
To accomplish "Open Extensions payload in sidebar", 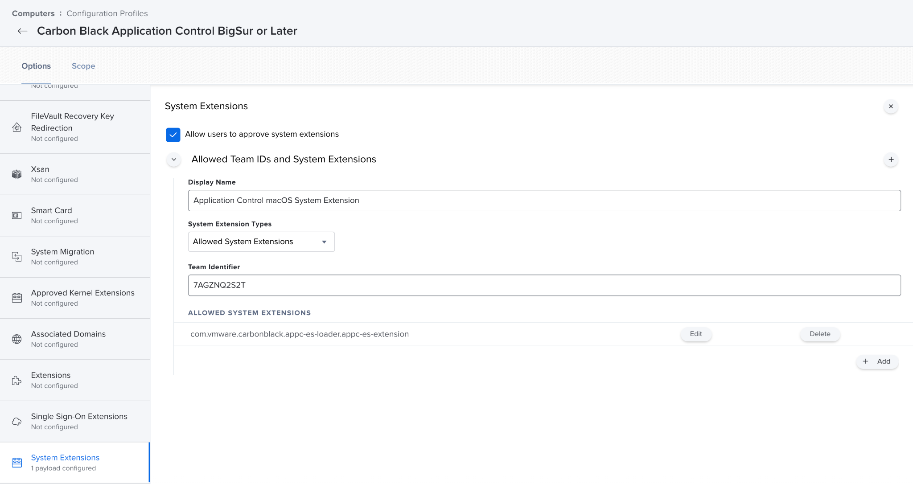I will click(x=75, y=380).
